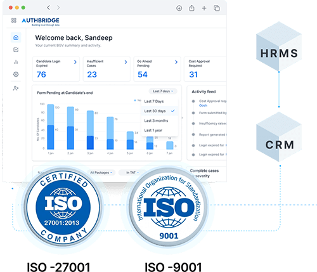Click the browser download icon
The image size is (317, 272).
coord(179,8)
